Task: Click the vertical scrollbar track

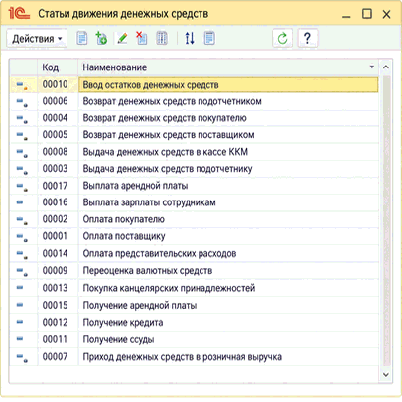Action: pyautogui.click(x=386, y=221)
